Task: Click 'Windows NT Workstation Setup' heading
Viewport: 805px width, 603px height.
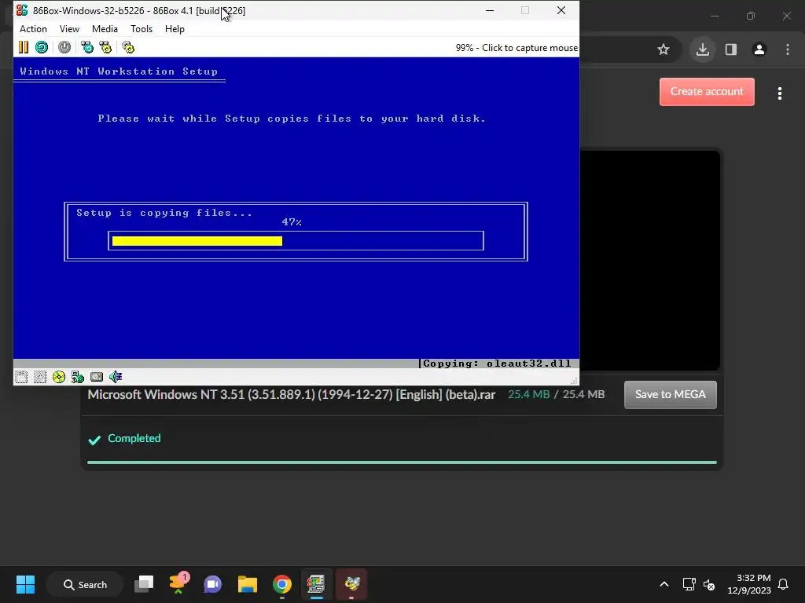Action: [119, 71]
